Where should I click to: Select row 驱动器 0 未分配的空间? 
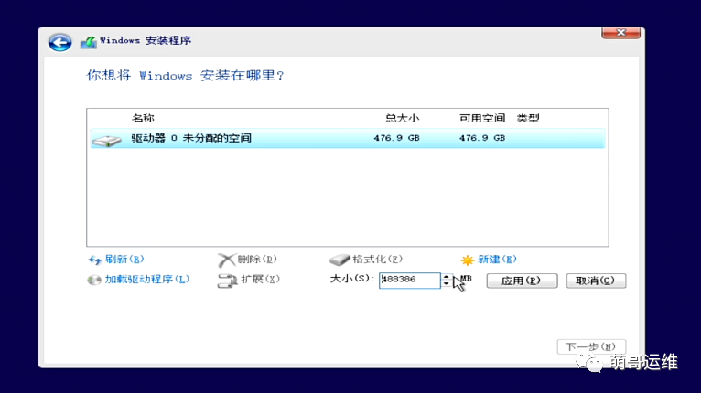[348, 138]
